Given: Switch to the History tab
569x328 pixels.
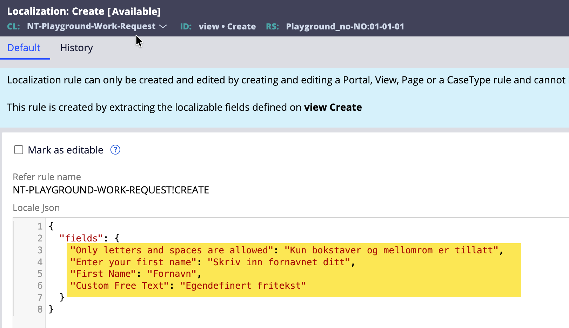Looking at the screenshot, I should (x=76, y=48).
